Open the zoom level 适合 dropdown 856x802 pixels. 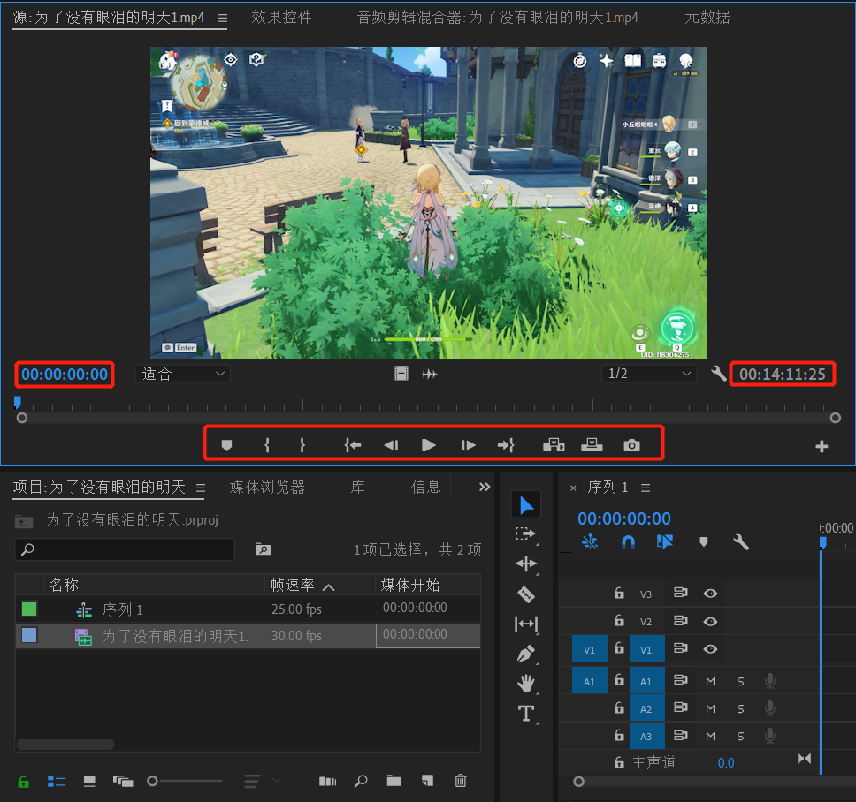[x=183, y=374]
